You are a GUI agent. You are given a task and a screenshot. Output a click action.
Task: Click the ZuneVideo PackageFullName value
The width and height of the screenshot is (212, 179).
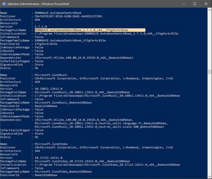click(x=82, y=161)
